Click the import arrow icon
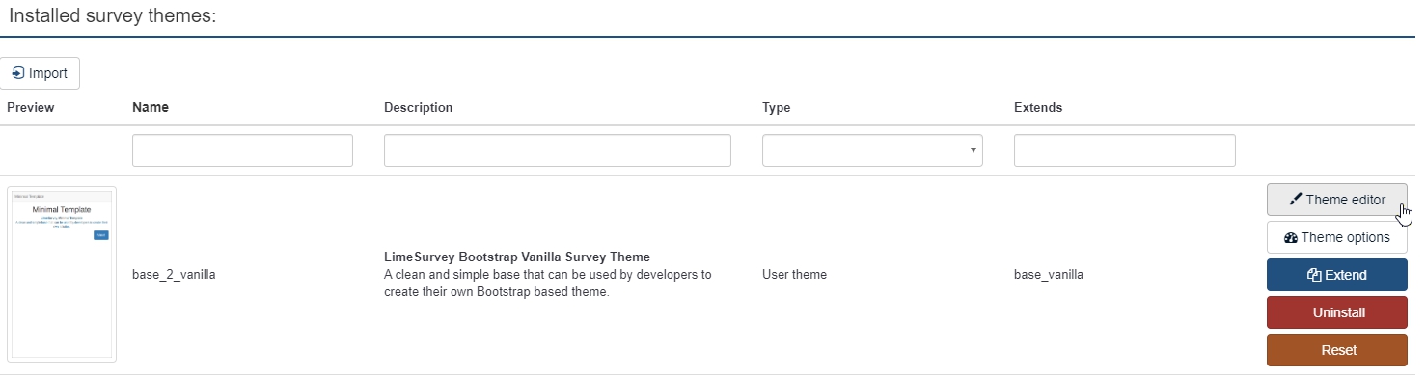This screenshot has width=1426, height=379. tap(17, 73)
